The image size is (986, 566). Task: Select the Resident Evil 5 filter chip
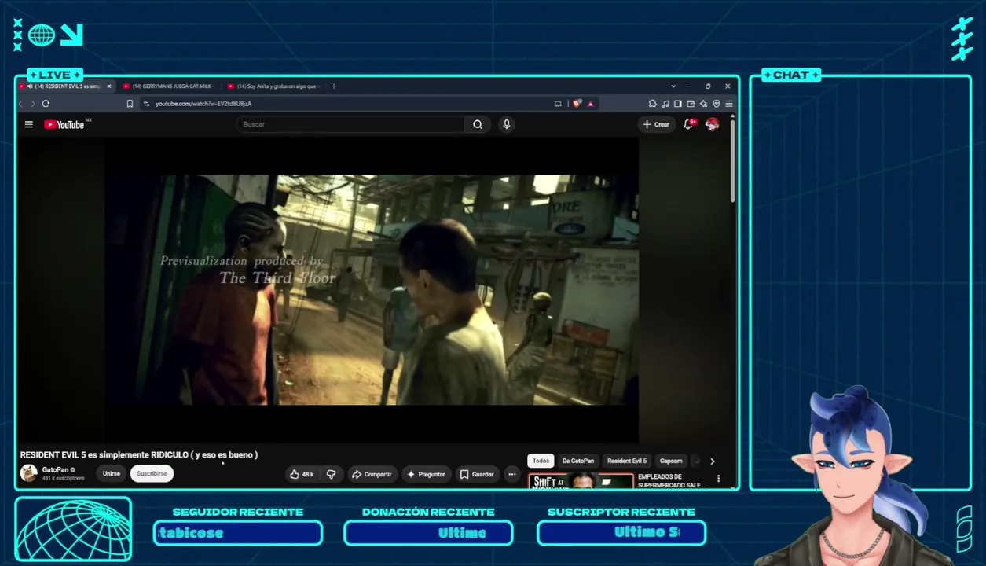(x=627, y=461)
